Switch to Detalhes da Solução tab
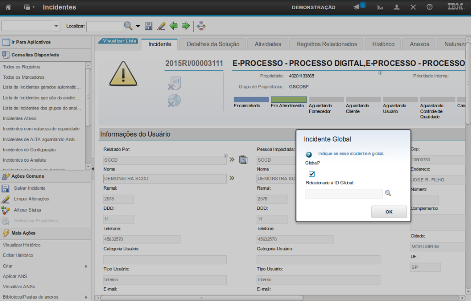Image resolution: width=471 pixels, height=301 pixels. [213, 44]
